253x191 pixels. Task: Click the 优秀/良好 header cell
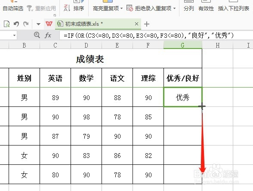183,78
